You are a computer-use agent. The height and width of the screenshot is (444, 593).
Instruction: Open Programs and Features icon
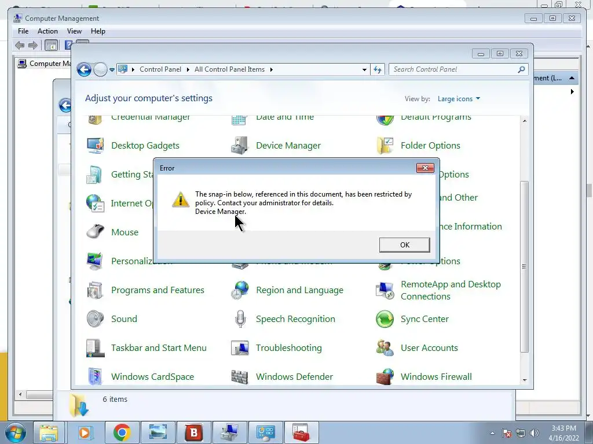pyautogui.click(x=94, y=290)
